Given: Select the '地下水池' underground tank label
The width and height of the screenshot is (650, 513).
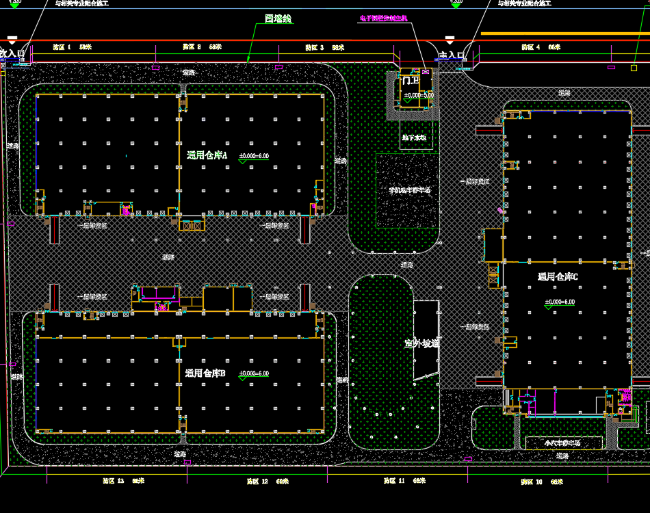Looking at the screenshot, I should pos(414,137).
